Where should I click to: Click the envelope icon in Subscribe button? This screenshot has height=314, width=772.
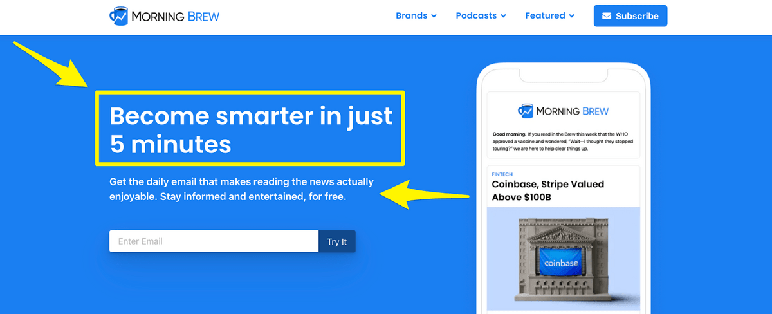tap(607, 16)
